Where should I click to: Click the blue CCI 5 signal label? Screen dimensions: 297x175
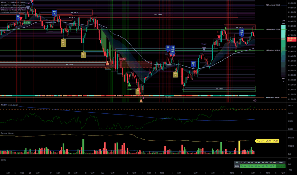193,64
